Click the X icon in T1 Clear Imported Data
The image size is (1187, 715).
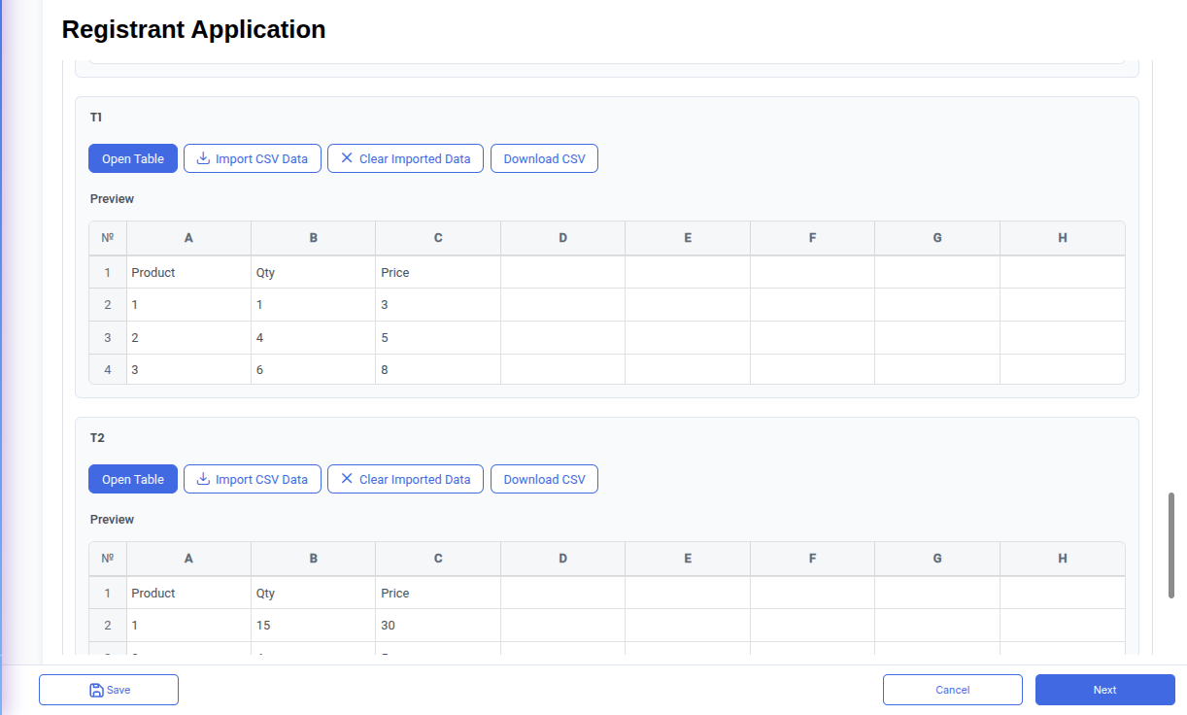[347, 158]
